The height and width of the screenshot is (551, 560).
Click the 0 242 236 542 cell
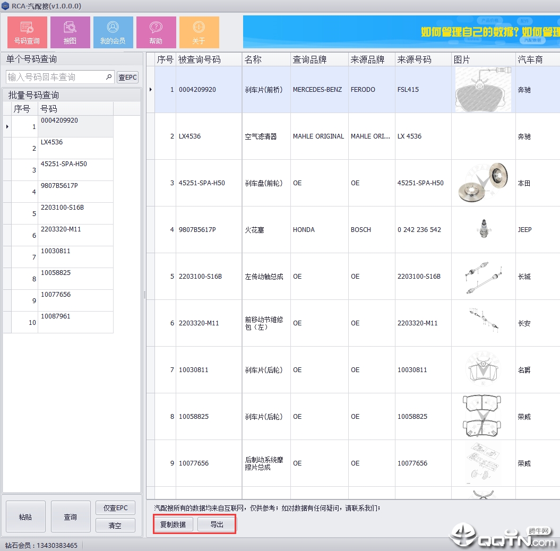pyautogui.click(x=423, y=230)
